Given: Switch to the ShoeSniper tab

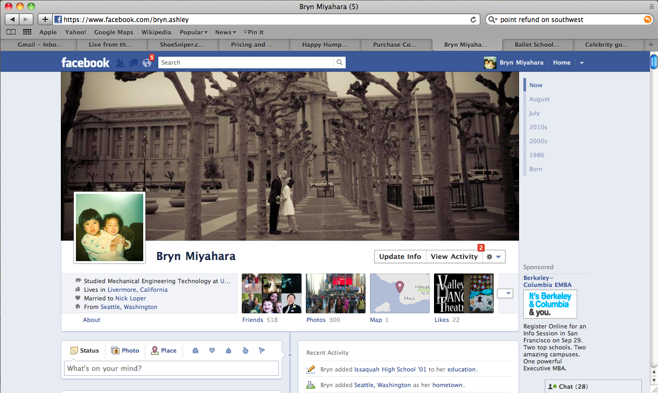Looking at the screenshot, I should pos(183,45).
